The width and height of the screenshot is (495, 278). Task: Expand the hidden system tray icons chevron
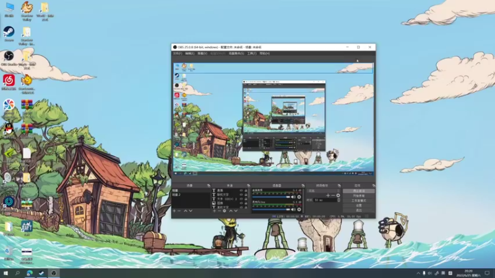coord(418,273)
